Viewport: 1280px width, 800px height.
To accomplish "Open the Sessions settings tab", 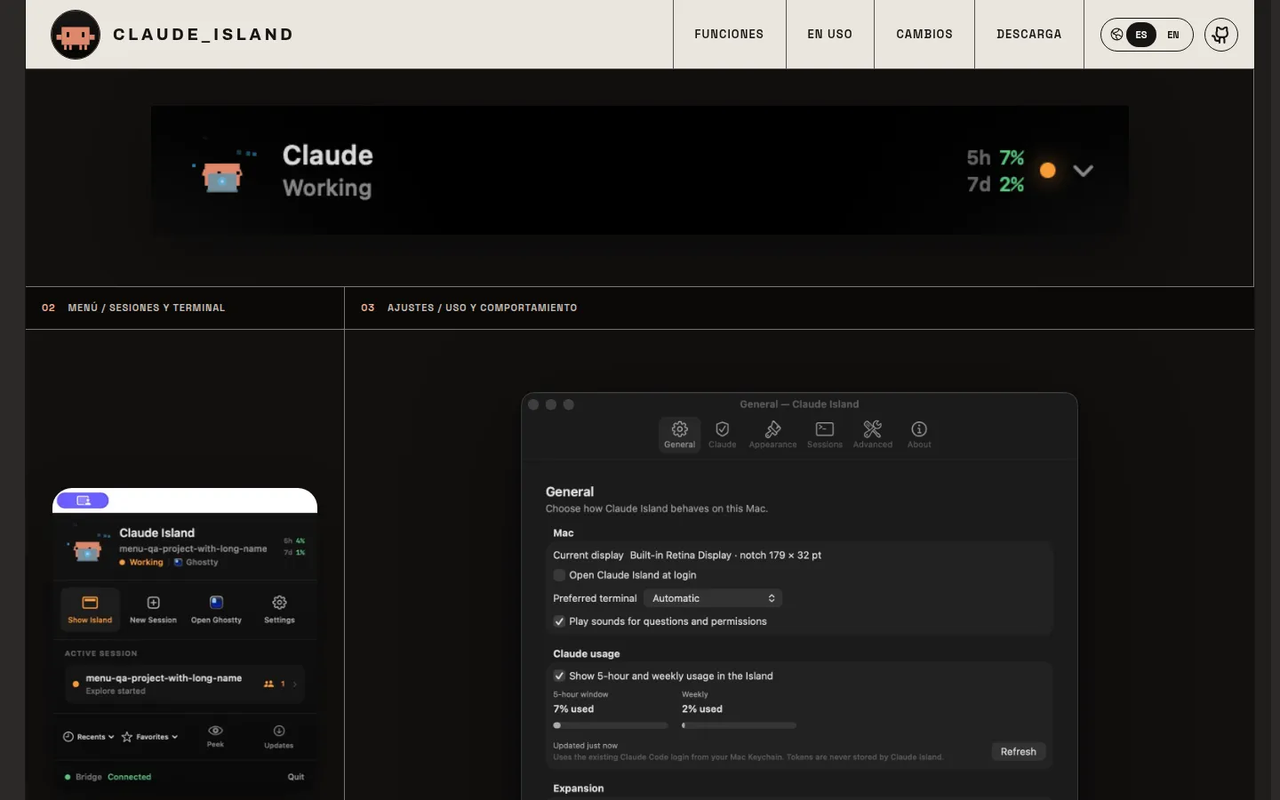I will [x=825, y=435].
